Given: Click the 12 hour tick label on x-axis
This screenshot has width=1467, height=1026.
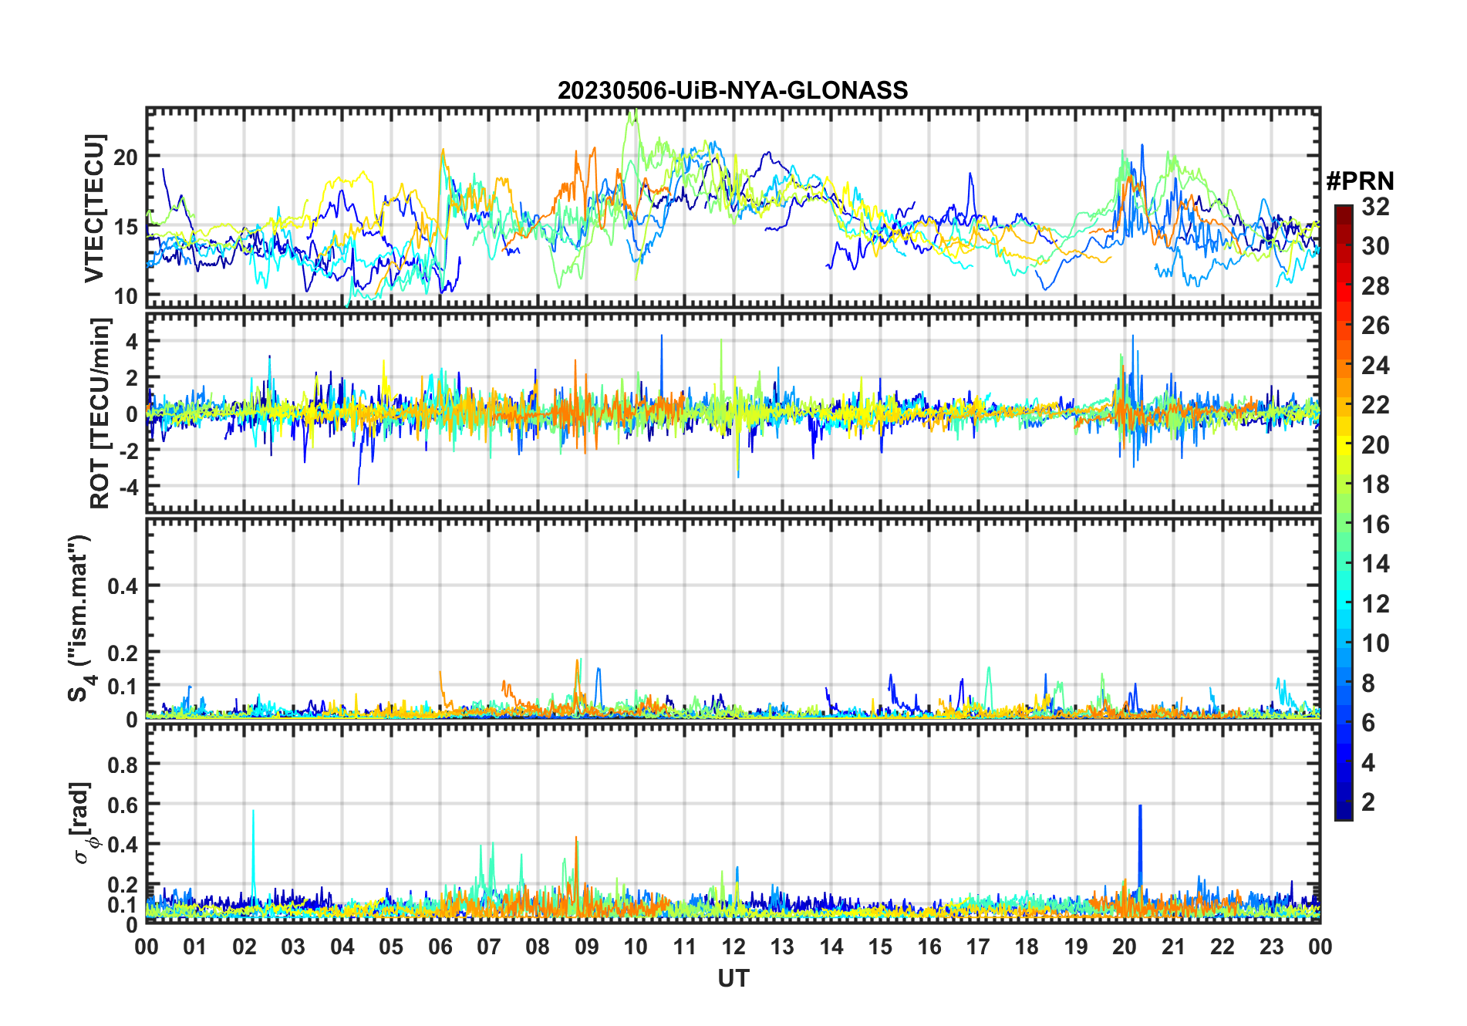Looking at the screenshot, I should point(733,947).
